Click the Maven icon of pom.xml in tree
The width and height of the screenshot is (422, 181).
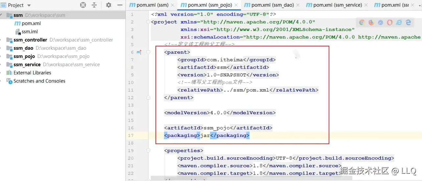coord(17,23)
